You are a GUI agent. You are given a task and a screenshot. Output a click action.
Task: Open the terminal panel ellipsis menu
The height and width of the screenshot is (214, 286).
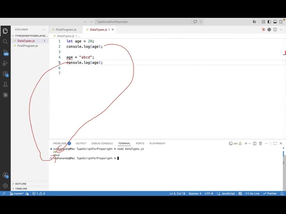point(266,144)
